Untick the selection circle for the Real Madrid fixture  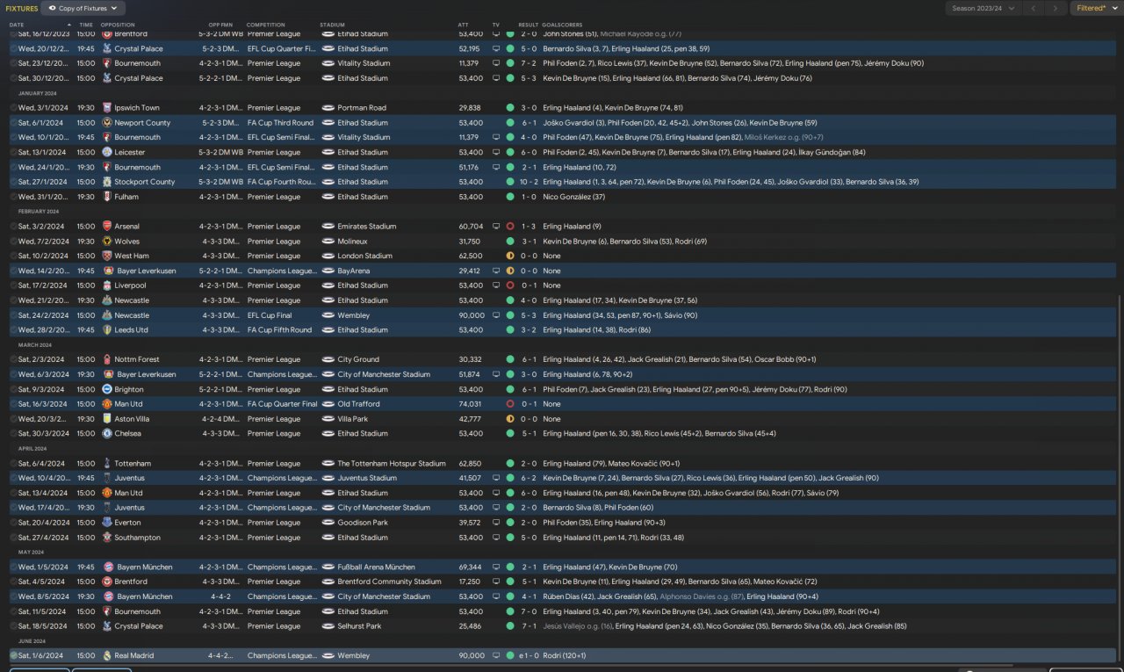(13, 655)
